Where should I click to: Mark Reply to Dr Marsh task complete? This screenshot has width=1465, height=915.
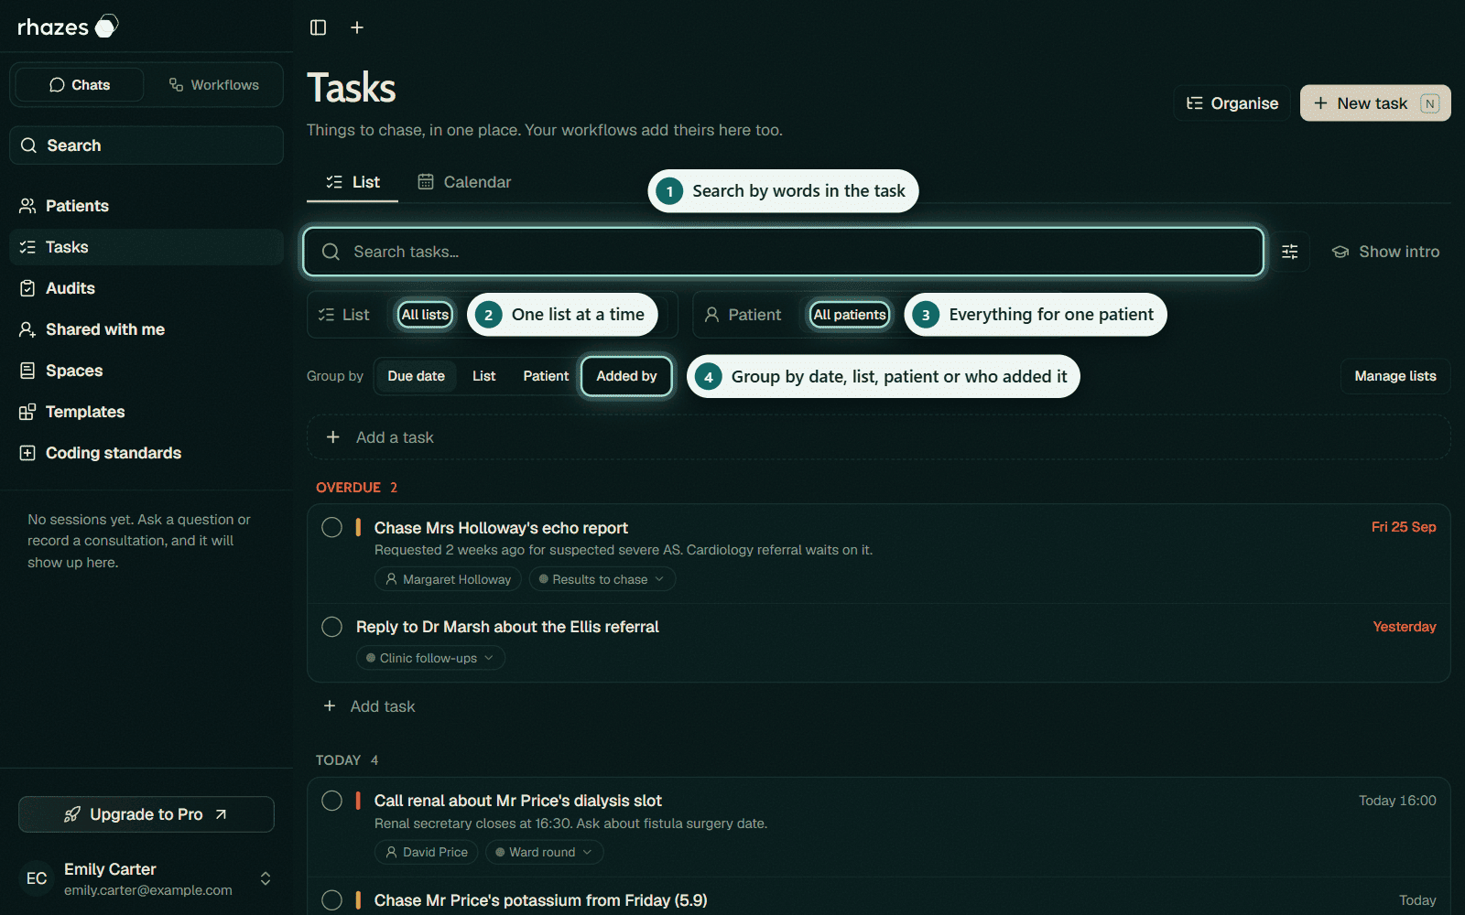pos(331,627)
